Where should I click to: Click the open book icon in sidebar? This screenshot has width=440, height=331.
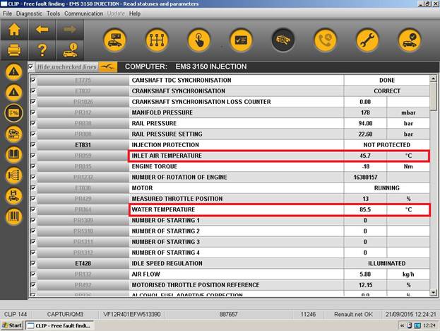[13, 154]
